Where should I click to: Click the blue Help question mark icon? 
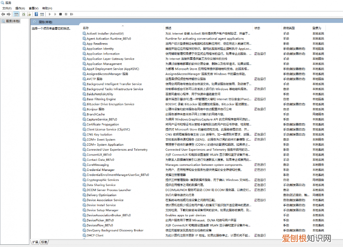point(36,14)
